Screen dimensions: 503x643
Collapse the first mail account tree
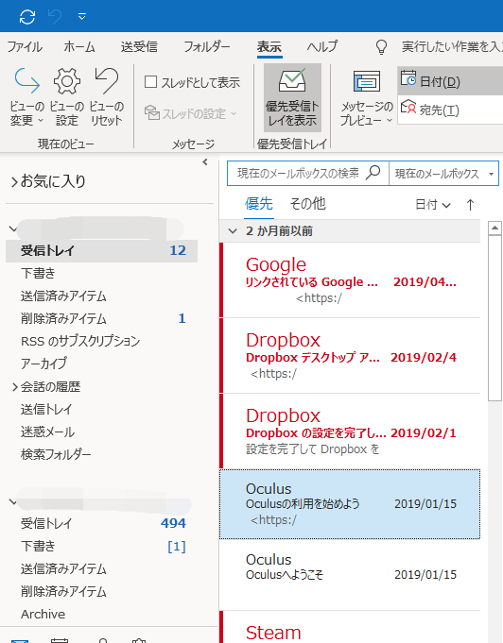pyautogui.click(x=12, y=228)
